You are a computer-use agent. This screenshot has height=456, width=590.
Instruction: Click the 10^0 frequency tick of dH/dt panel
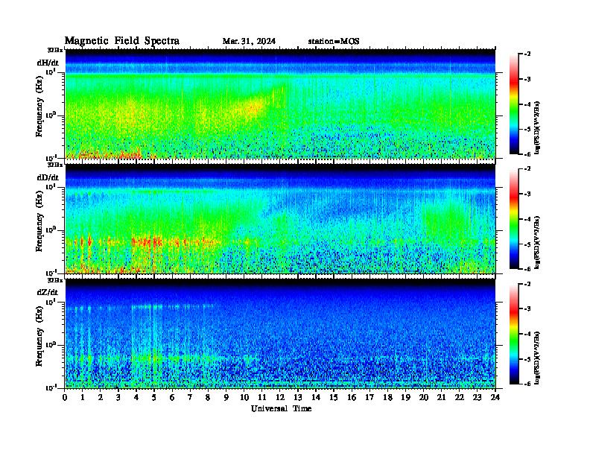[51, 115]
